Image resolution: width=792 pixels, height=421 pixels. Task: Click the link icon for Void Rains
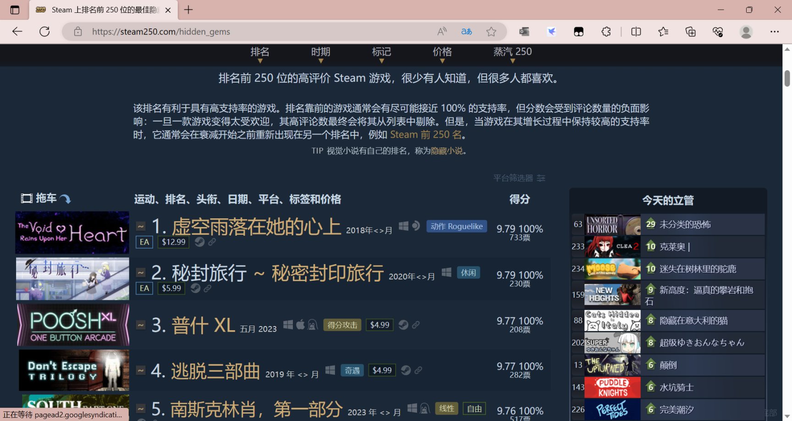[x=212, y=242]
